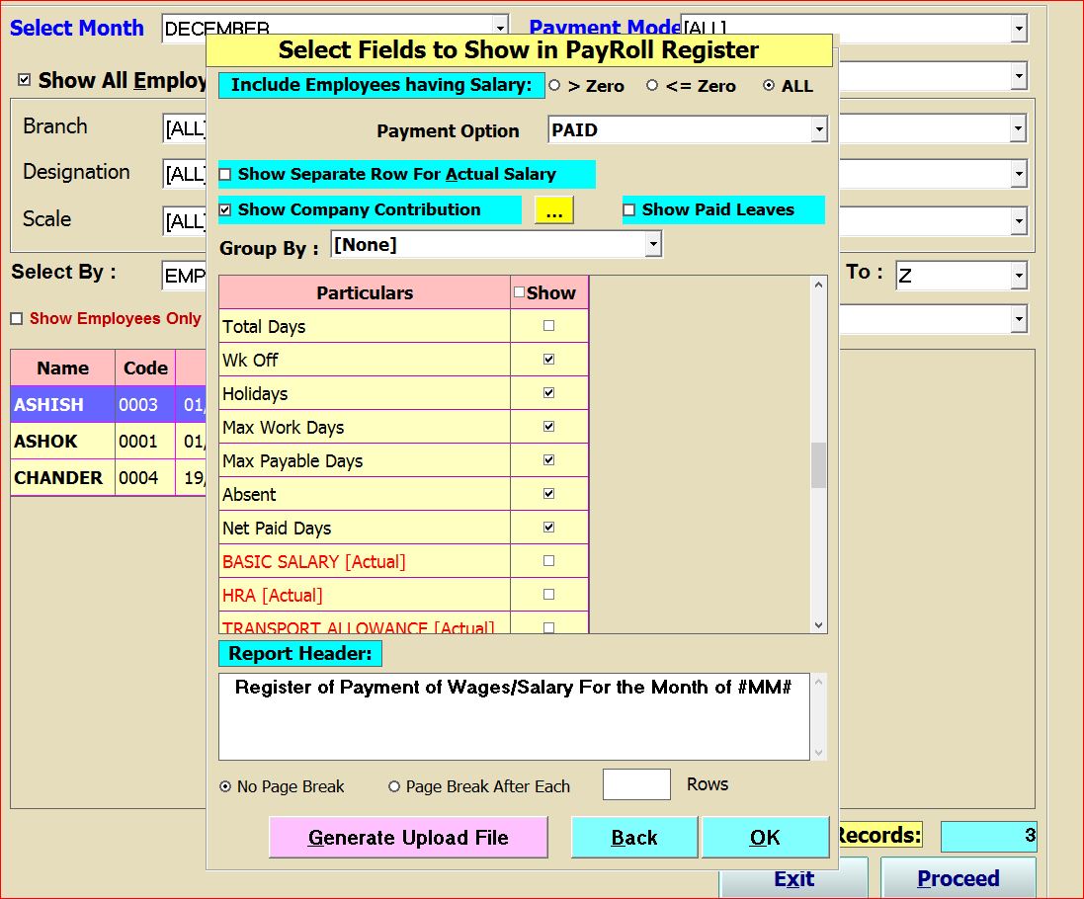This screenshot has height=899, width=1084.
Task: Open the Payment Option dropdown
Action: point(818,130)
